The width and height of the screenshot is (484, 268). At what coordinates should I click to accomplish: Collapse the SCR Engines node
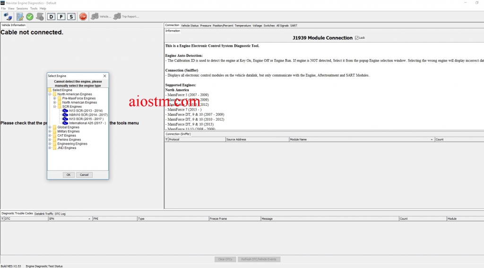tap(55, 106)
